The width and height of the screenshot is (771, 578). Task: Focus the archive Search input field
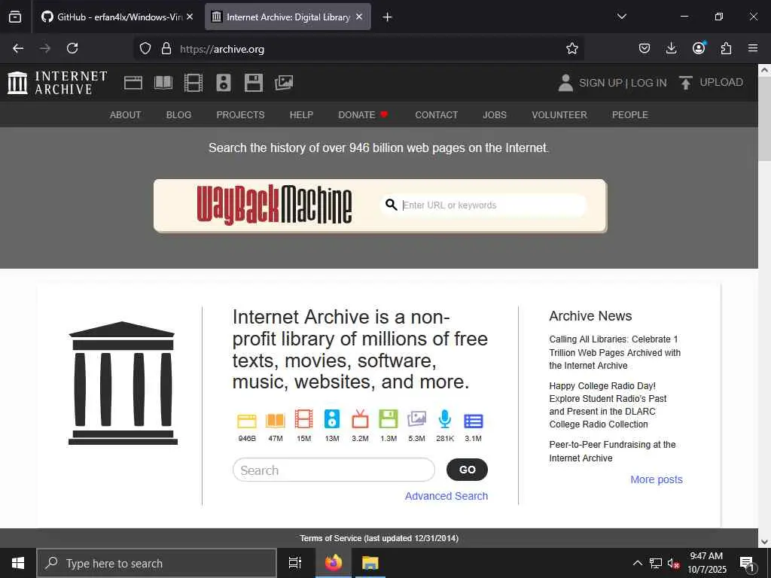(334, 470)
